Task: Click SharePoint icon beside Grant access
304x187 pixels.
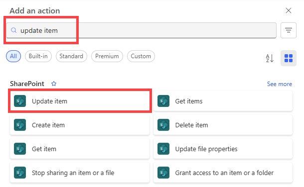Action: point(163,173)
